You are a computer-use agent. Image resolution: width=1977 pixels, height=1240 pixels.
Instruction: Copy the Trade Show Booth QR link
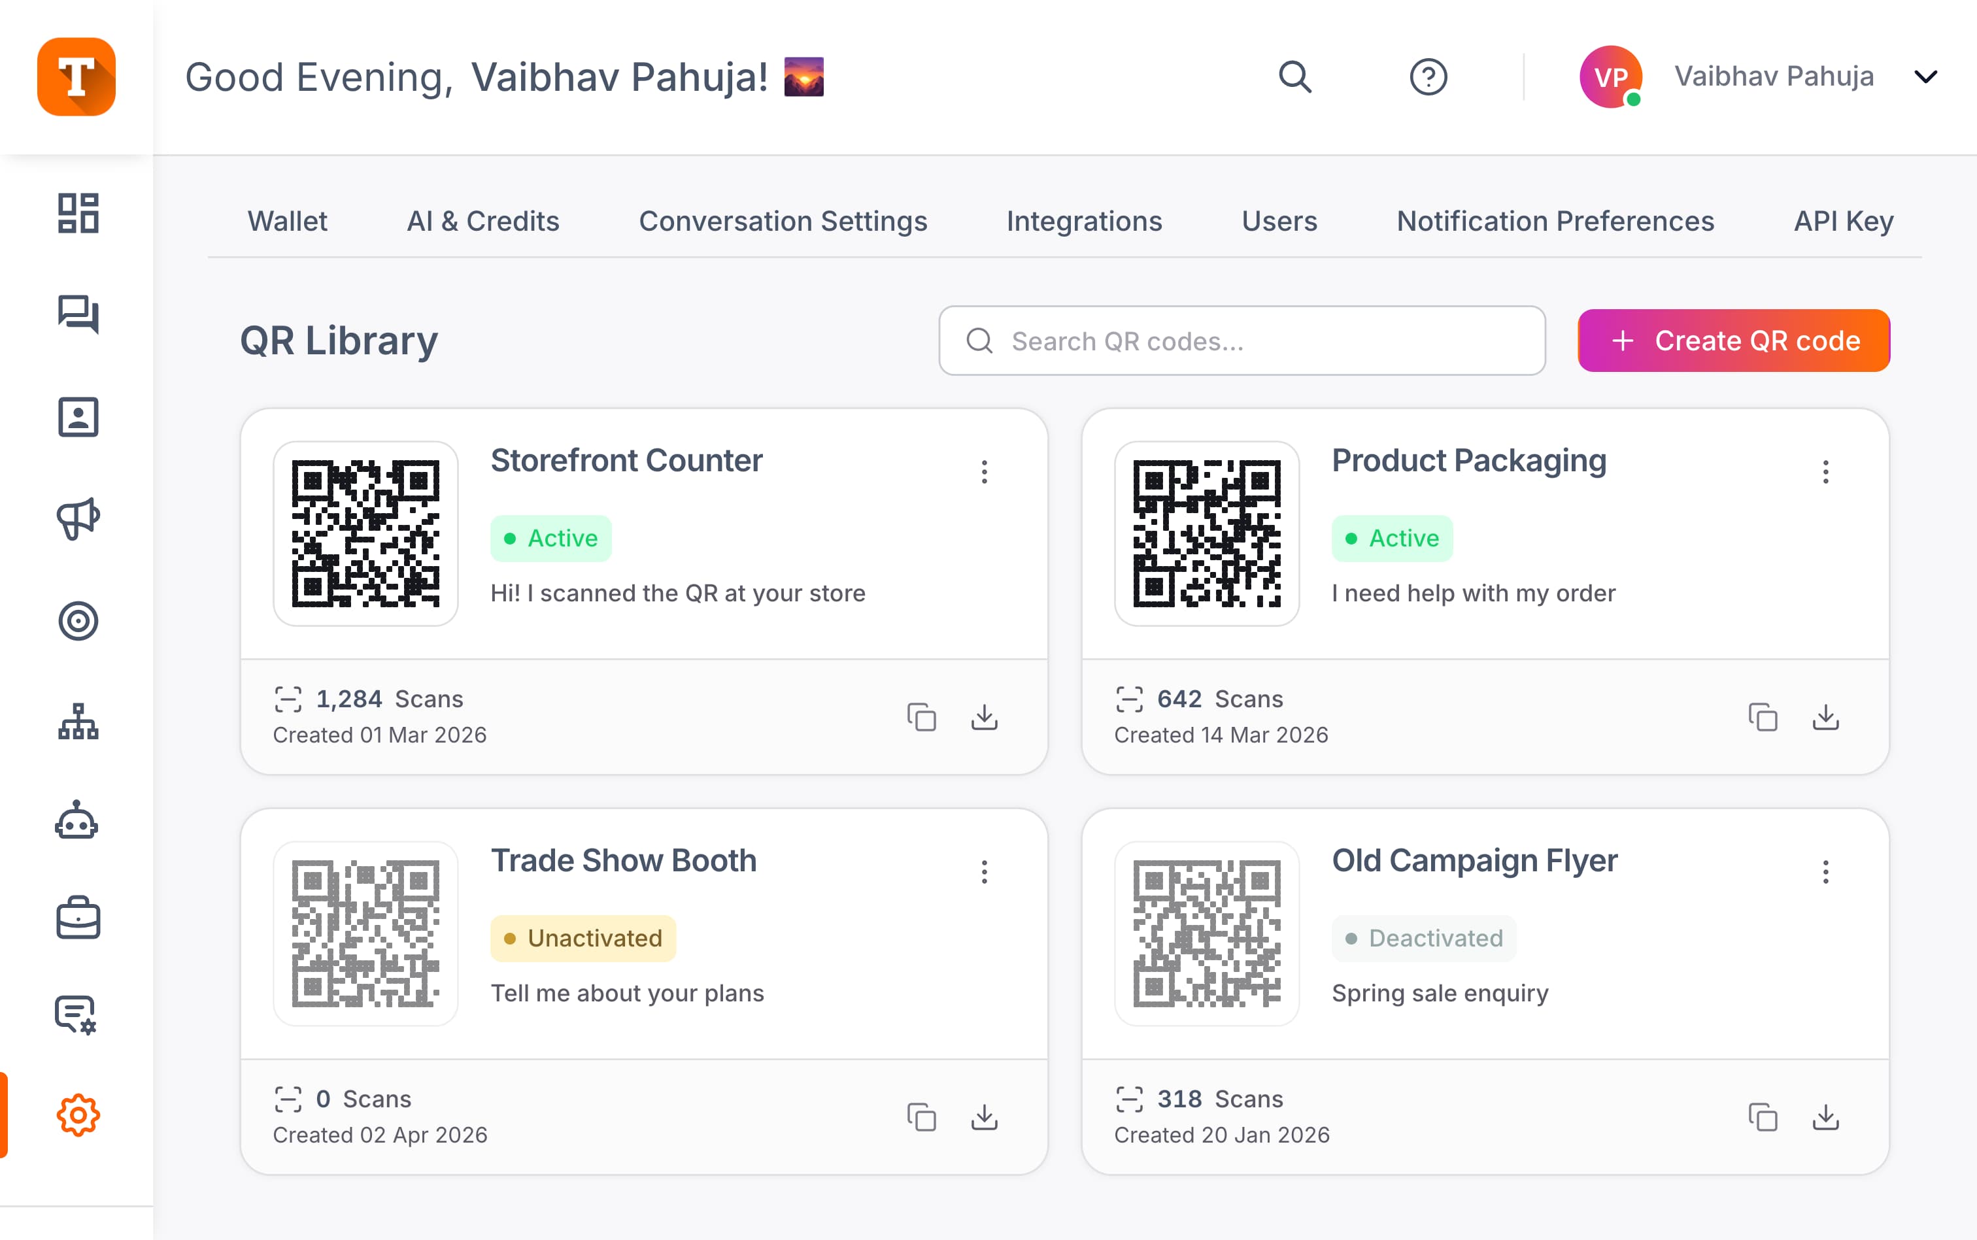[922, 1117]
